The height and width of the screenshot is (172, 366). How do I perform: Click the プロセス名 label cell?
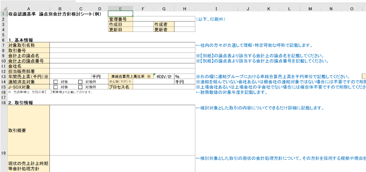[x=120, y=87]
